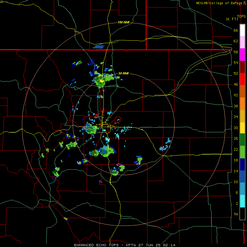Click the '34' scale label
Image resolution: width=247 pixels, height=247 pixels.
coord(236,117)
